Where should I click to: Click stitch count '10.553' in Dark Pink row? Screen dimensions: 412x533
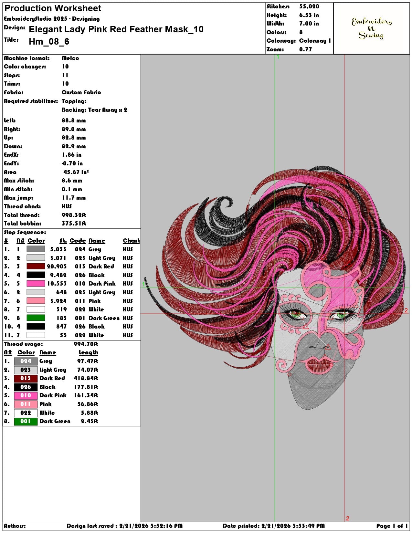coord(57,284)
